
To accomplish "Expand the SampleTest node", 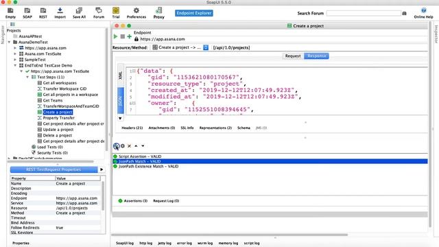I will (x=15, y=60).
